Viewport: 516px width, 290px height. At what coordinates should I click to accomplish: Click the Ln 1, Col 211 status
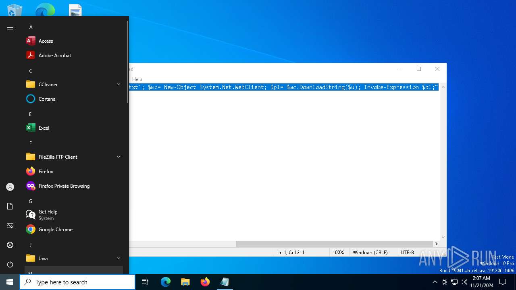[x=291, y=253]
